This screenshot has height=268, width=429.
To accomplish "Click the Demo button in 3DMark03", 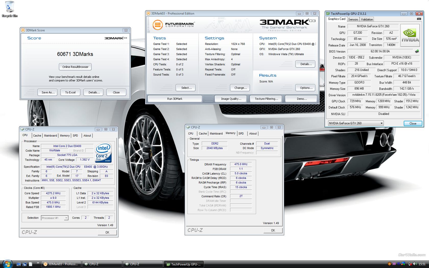I will coord(302,99).
